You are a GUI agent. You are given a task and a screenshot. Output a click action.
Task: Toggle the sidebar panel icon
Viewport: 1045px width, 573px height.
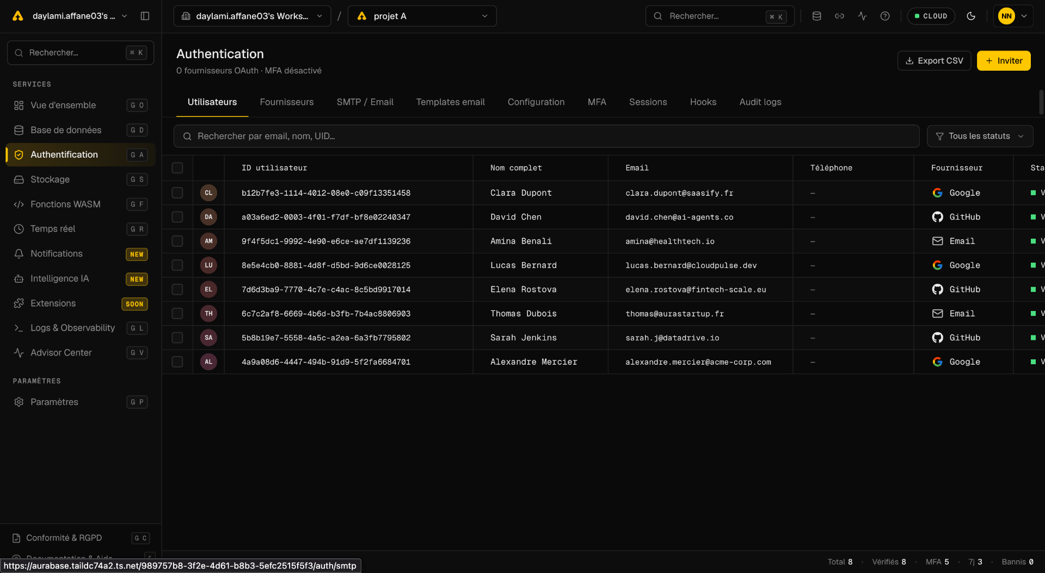[145, 16]
